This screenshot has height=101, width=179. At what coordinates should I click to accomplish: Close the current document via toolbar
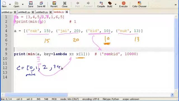click(65, 4)
